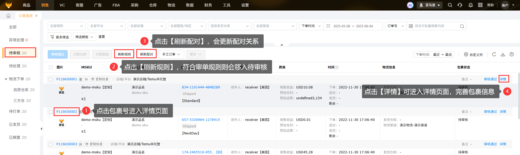Open customer support headset icon
This screenshot has width=520, height=155.
(x=460, y=5)
